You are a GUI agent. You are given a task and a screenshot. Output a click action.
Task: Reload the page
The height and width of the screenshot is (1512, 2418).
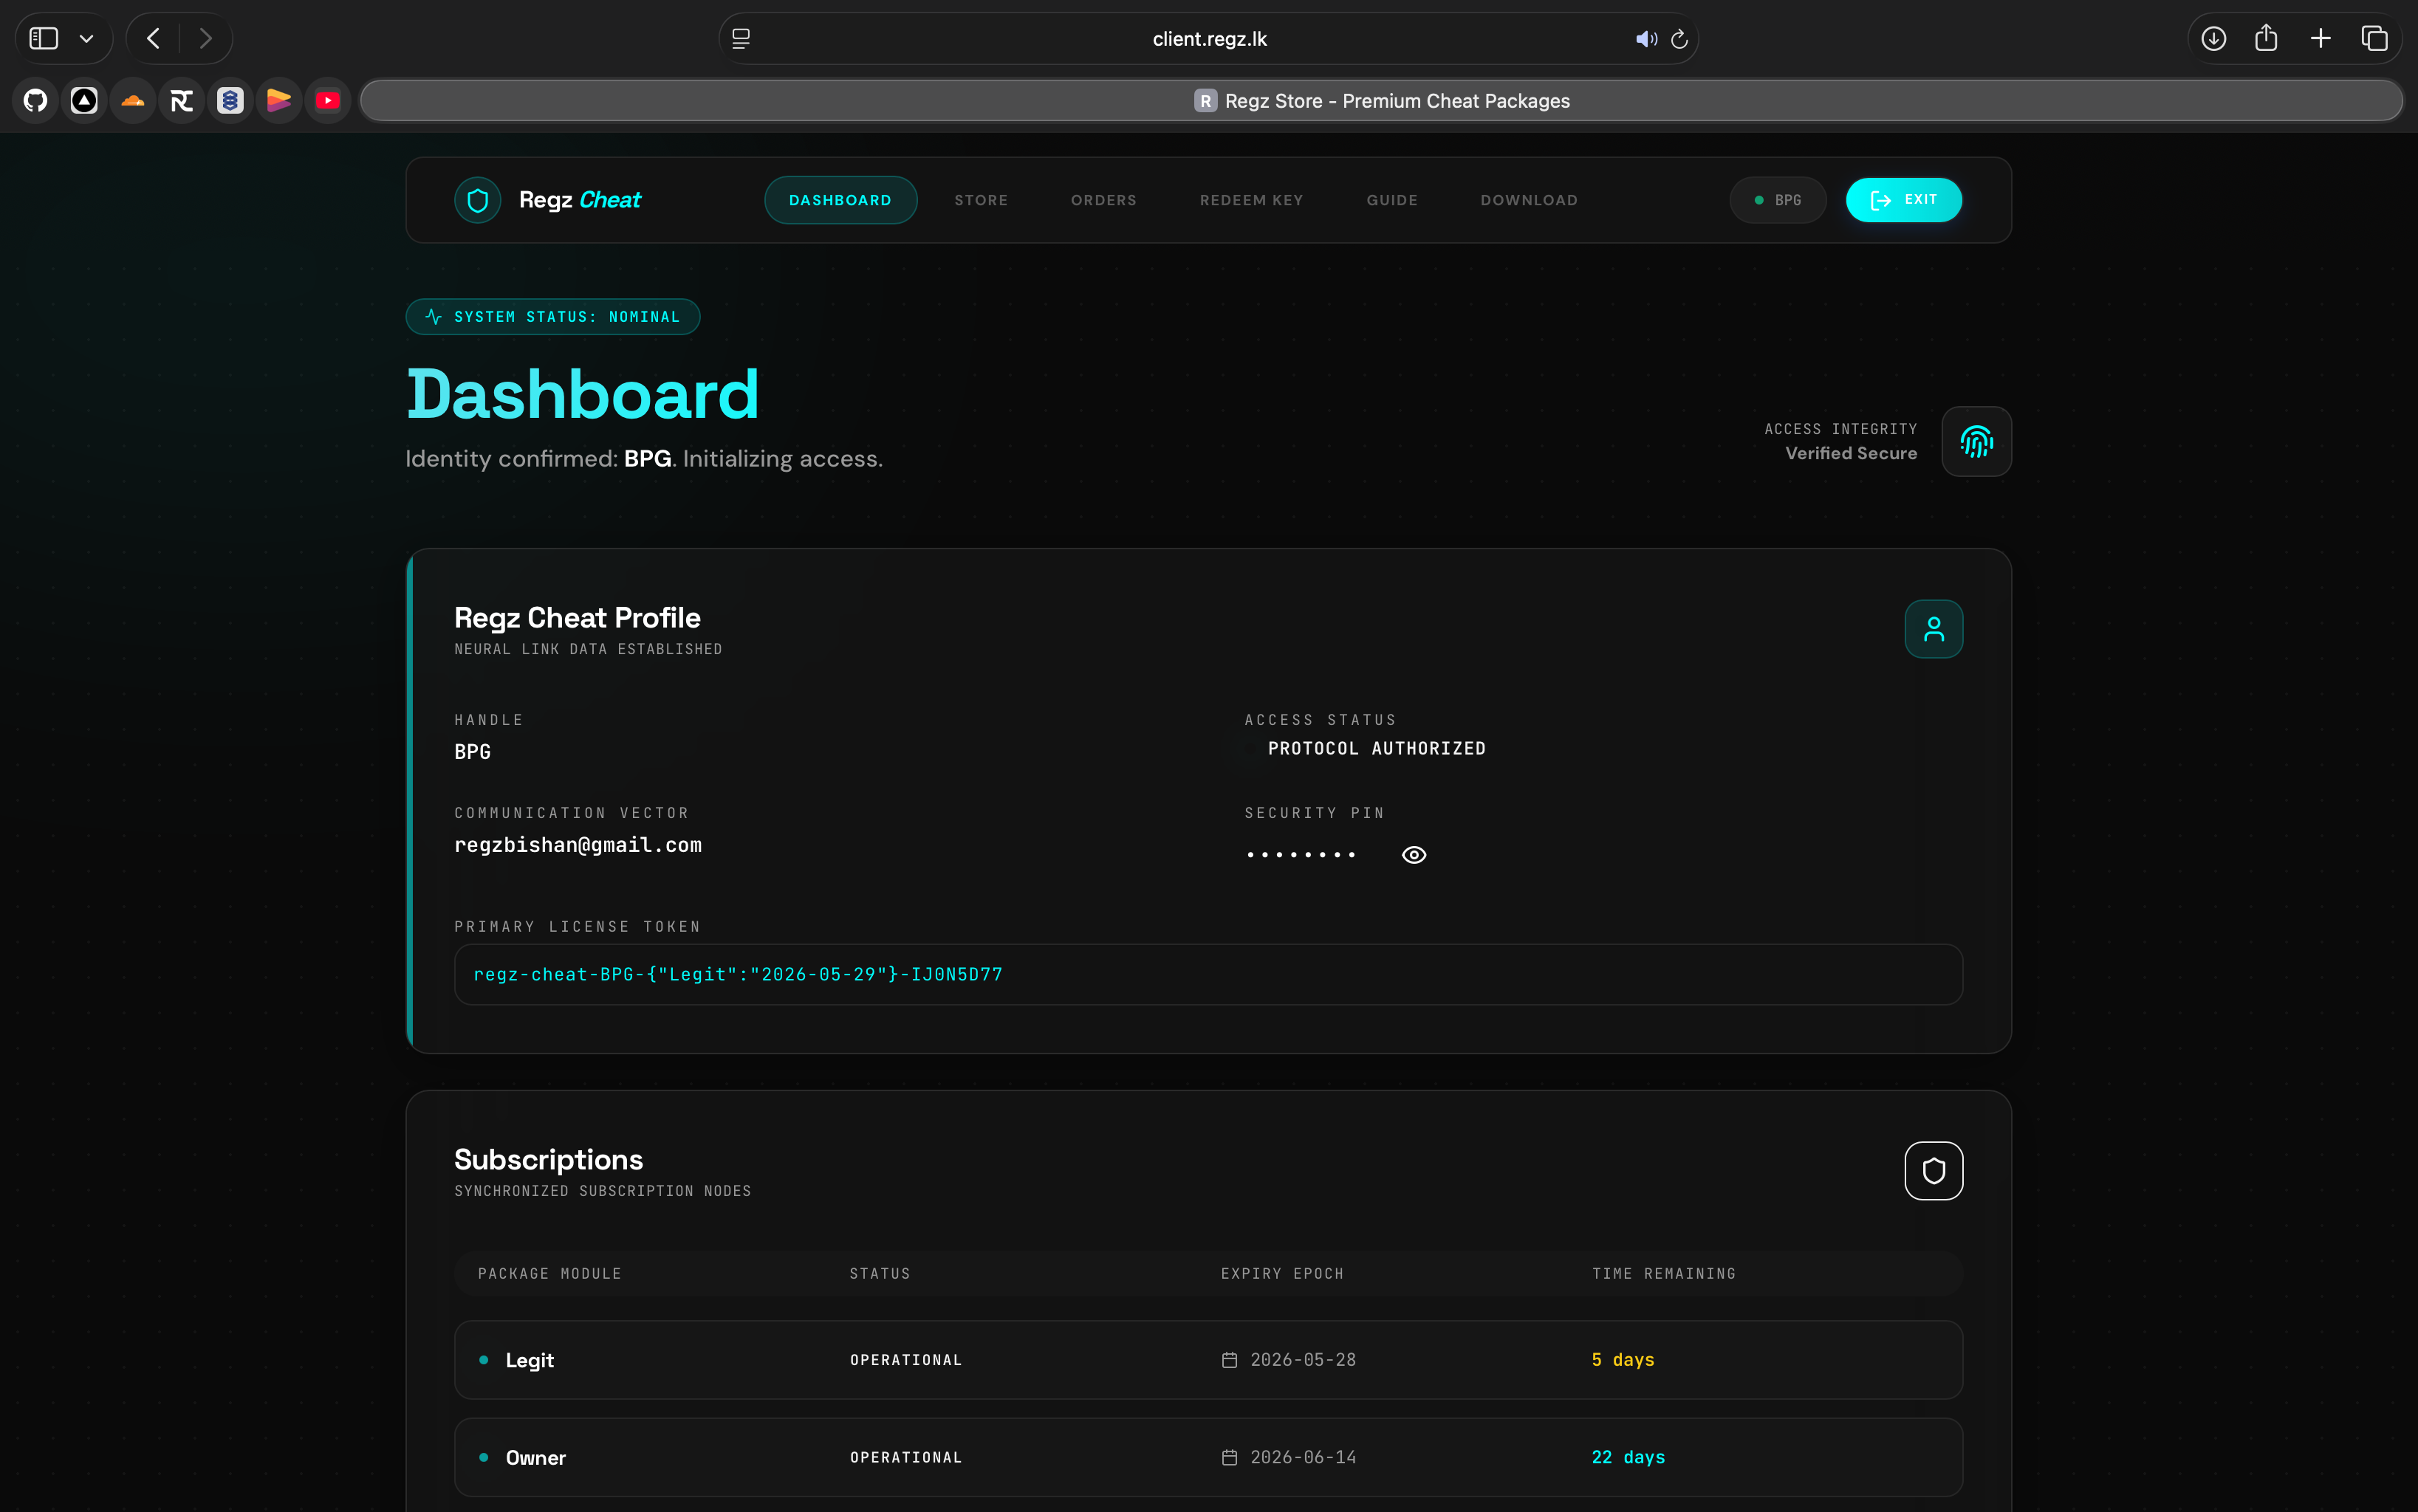point(1679,39)
